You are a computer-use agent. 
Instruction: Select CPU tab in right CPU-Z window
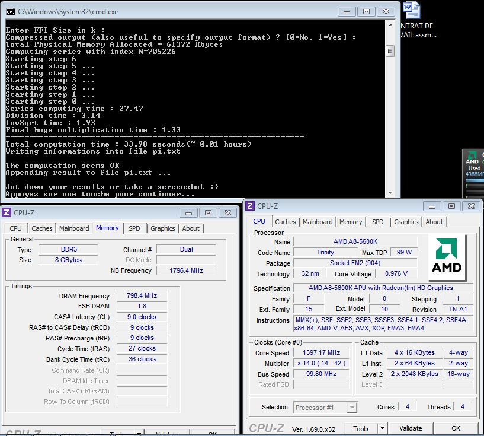point(259,221)
